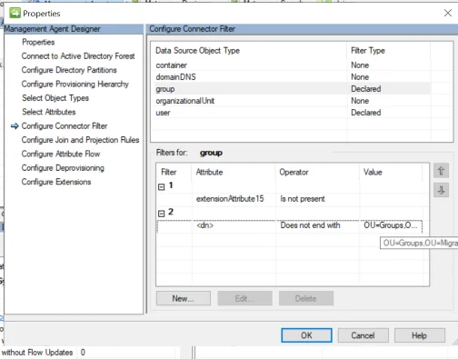Open Help for this dialog

[419, 335]
